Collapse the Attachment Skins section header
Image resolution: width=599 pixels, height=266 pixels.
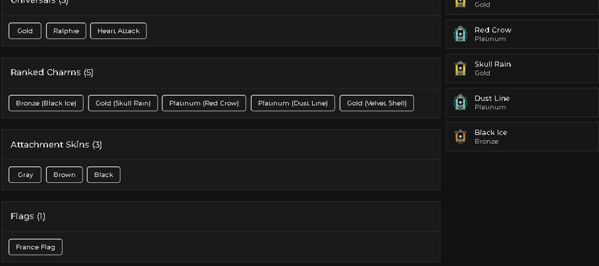coord(221,145)
